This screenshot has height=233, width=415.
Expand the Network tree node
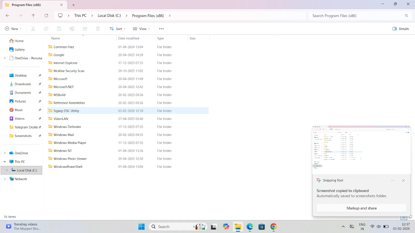click(5, 179)
